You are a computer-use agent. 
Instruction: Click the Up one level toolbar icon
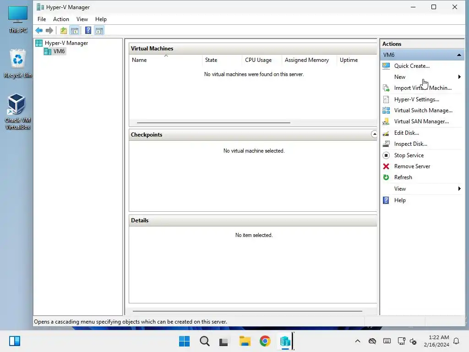[63, 31]
